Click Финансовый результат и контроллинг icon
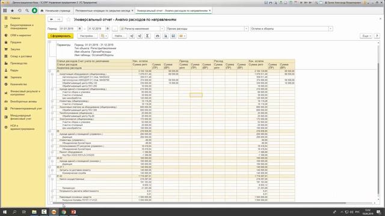This screenshot has height=216, width=385. [6, 93]
